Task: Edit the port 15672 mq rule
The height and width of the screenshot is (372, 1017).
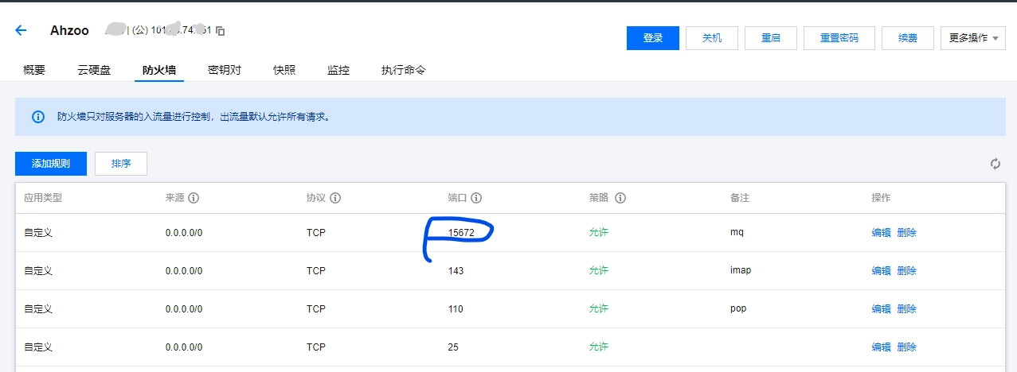Action: tap(881, 233)
